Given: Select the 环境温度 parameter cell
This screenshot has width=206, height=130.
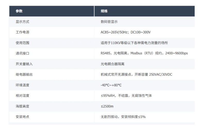Looking at the screenshot, I should point(22,85).
